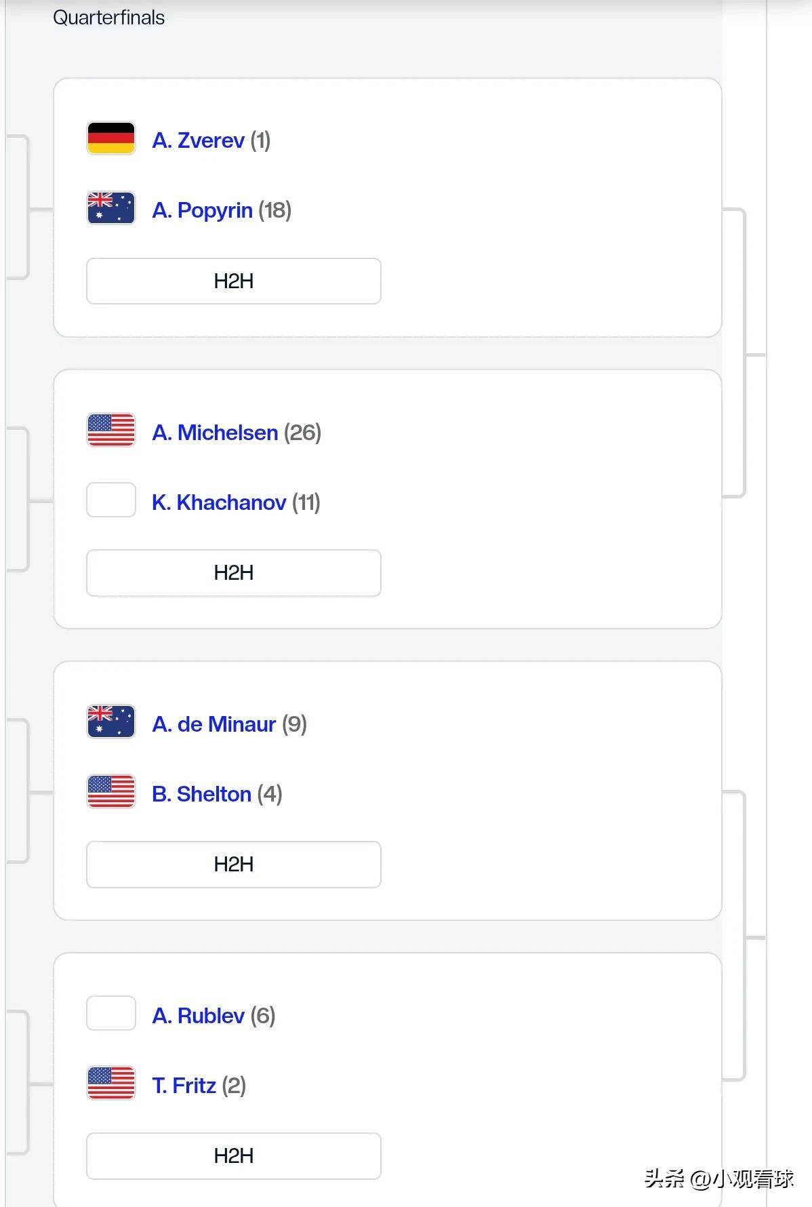Open A. Popyrin player profile link

(x=202, y=210)
